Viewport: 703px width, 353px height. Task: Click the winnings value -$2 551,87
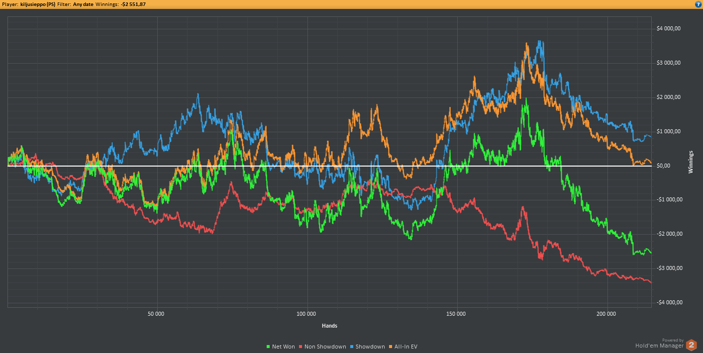(133, 4)
